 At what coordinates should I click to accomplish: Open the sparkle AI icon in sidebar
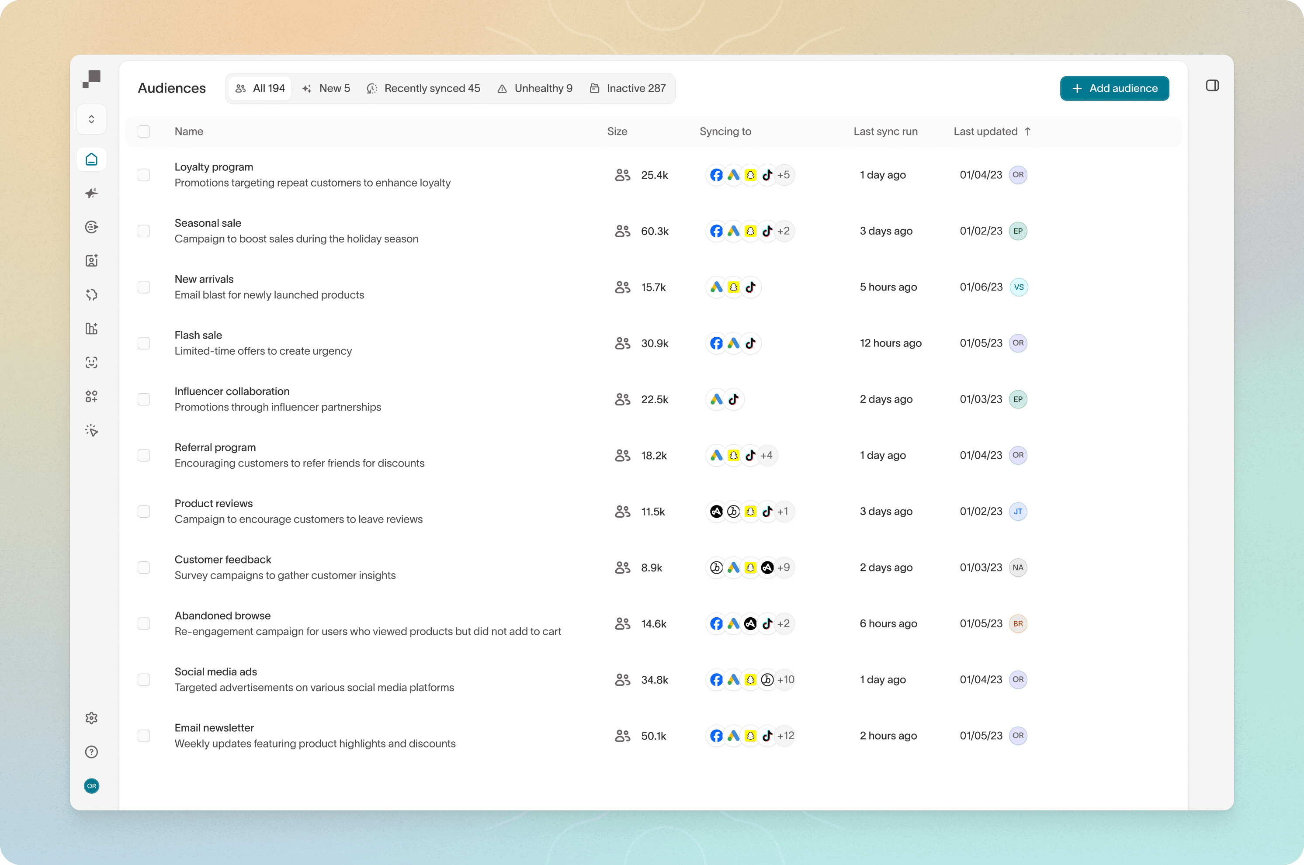click(x=92, y=193)
